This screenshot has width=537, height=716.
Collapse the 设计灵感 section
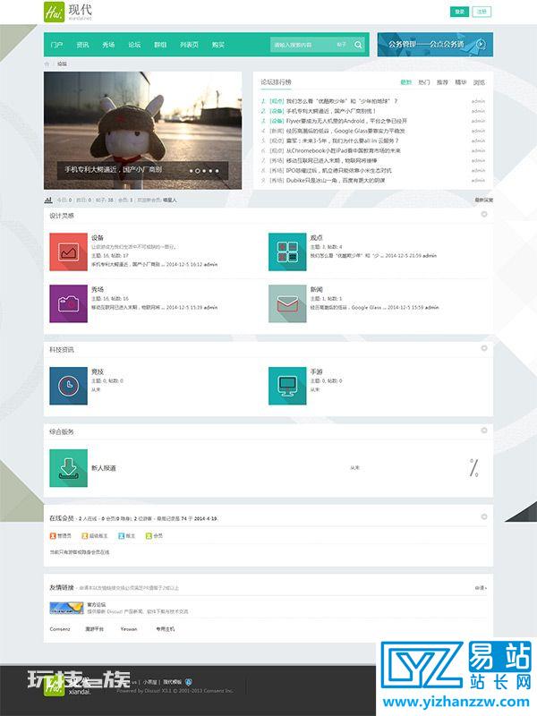pyautogui.click(x=484, y=214)
